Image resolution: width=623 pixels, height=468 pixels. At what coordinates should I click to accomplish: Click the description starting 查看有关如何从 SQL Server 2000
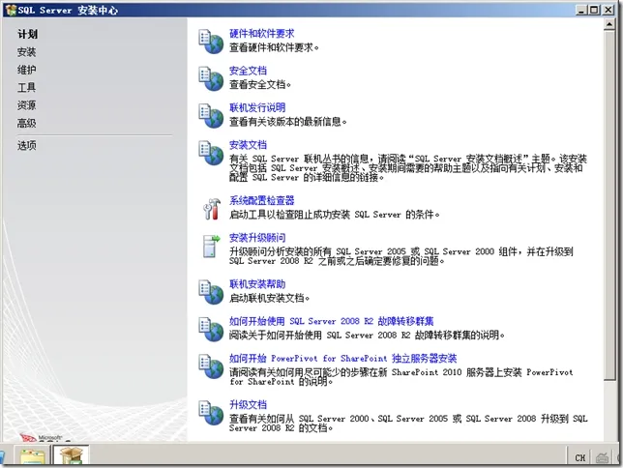point(408,424)
